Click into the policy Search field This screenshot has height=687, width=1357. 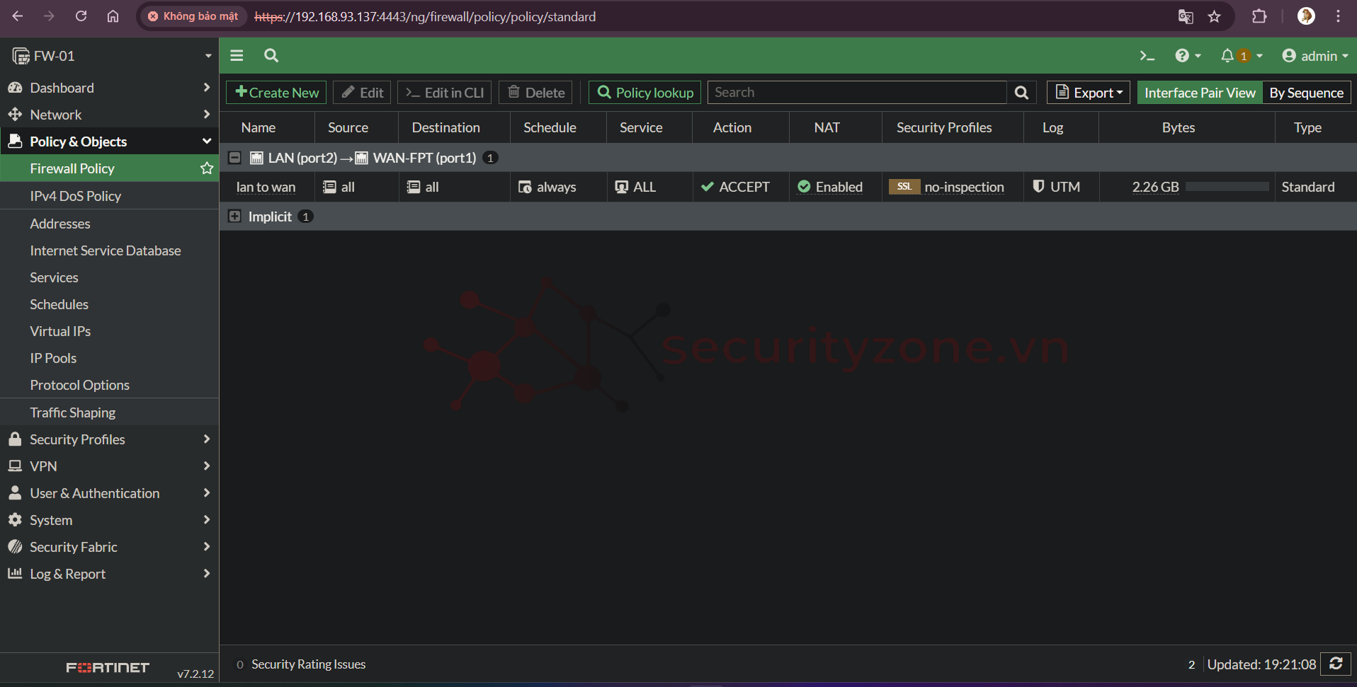[856, 93]
